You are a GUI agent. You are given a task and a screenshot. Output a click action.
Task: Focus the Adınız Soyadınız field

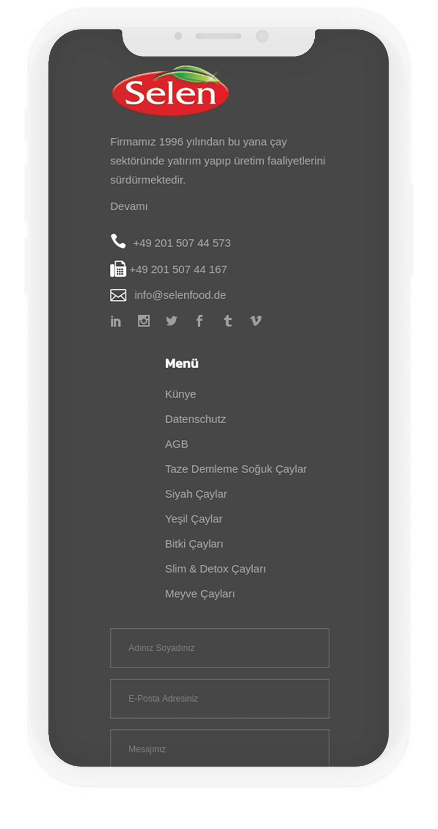pos(220,648)
